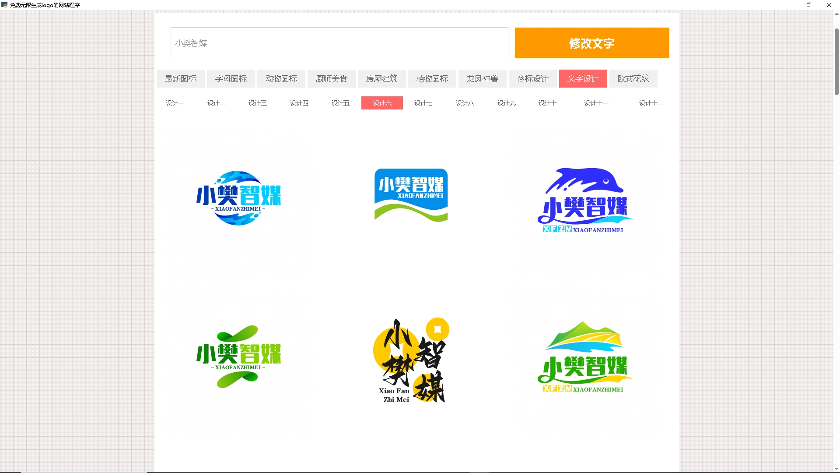Select the 欧式花纹 category tab
Viewport: 840px width, 473px height.
click(x=633, y=79)
